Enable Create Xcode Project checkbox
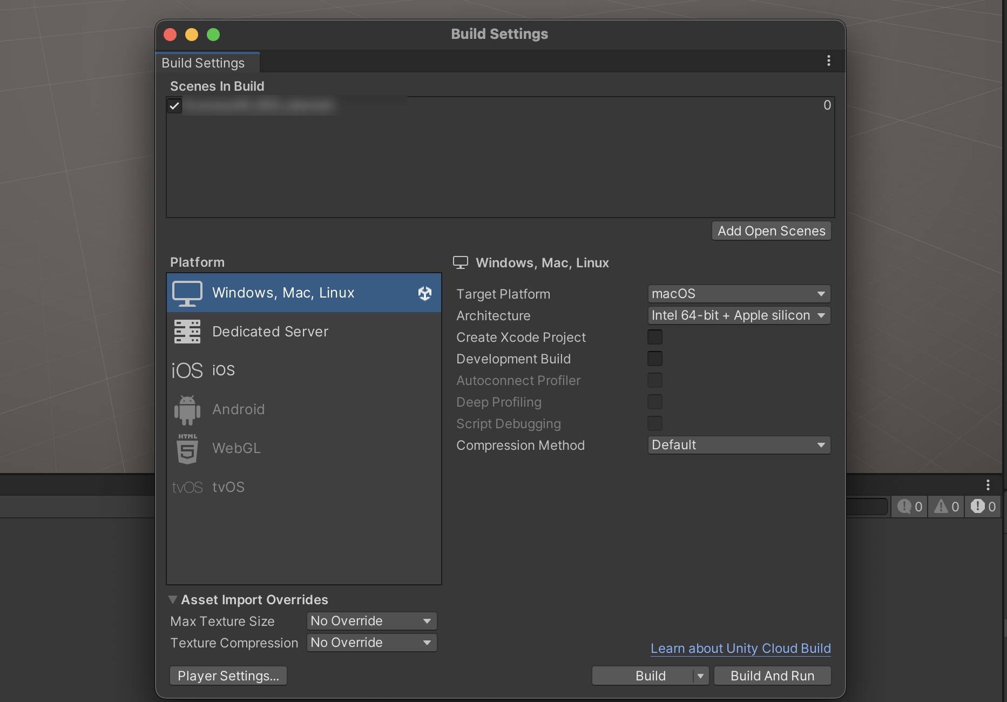Screen dimensions: 1007x702 point(655,337)
